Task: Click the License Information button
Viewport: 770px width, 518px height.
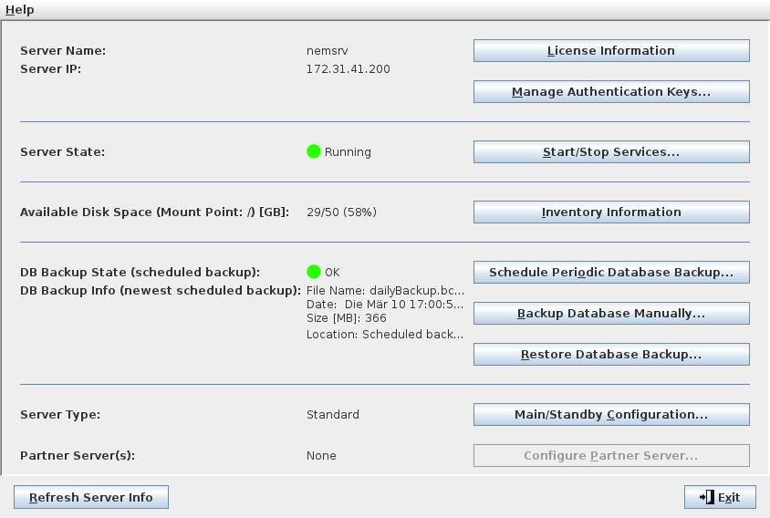Action: click(610, 51)
